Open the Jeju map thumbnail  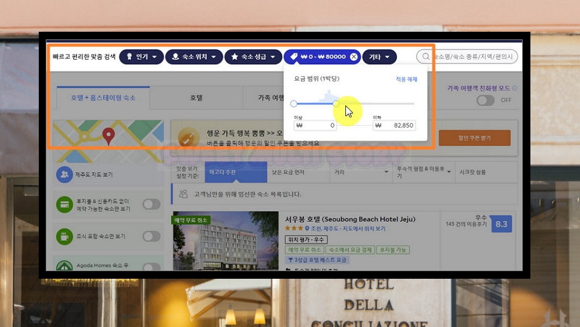tap(108, 141)
